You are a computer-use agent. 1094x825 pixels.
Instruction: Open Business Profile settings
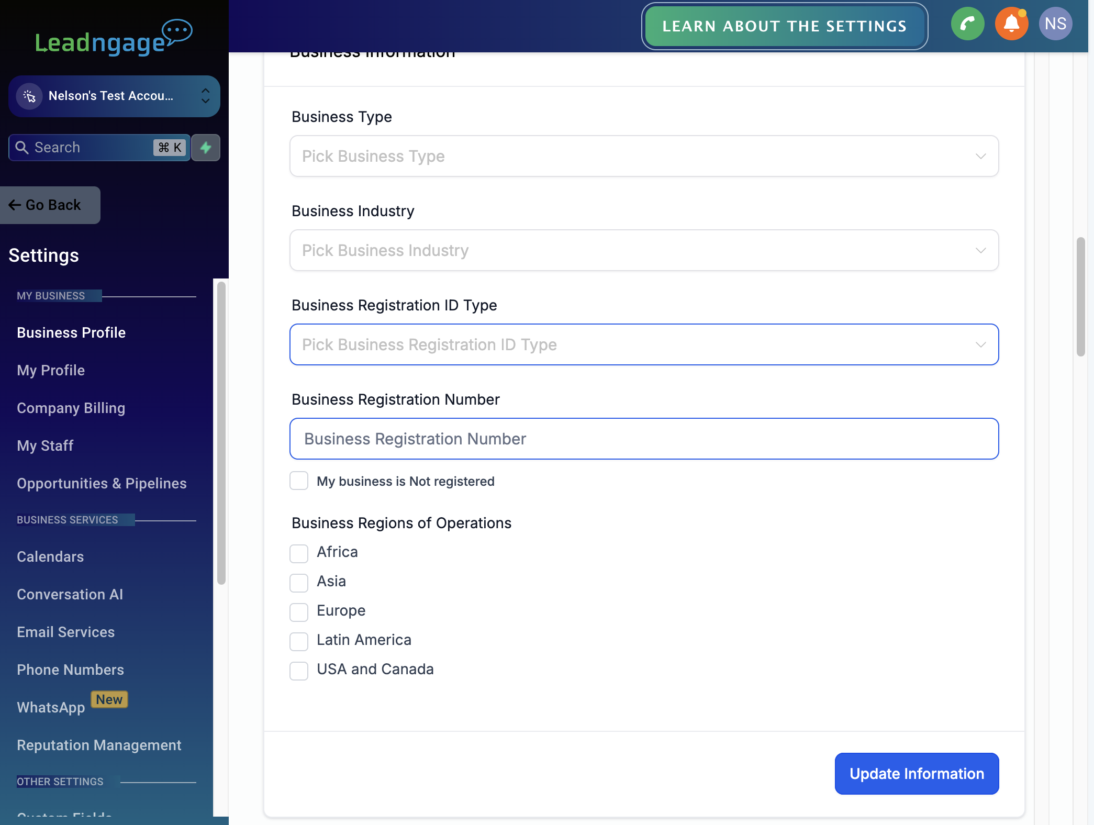71,332
